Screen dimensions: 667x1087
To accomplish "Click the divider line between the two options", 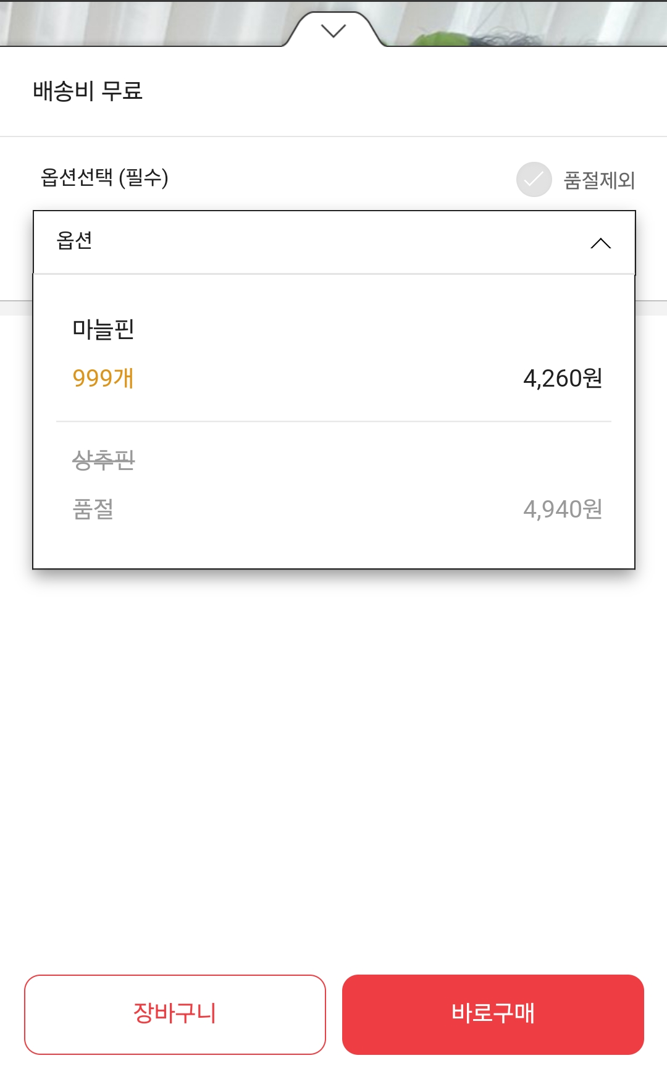I will 333,422.
